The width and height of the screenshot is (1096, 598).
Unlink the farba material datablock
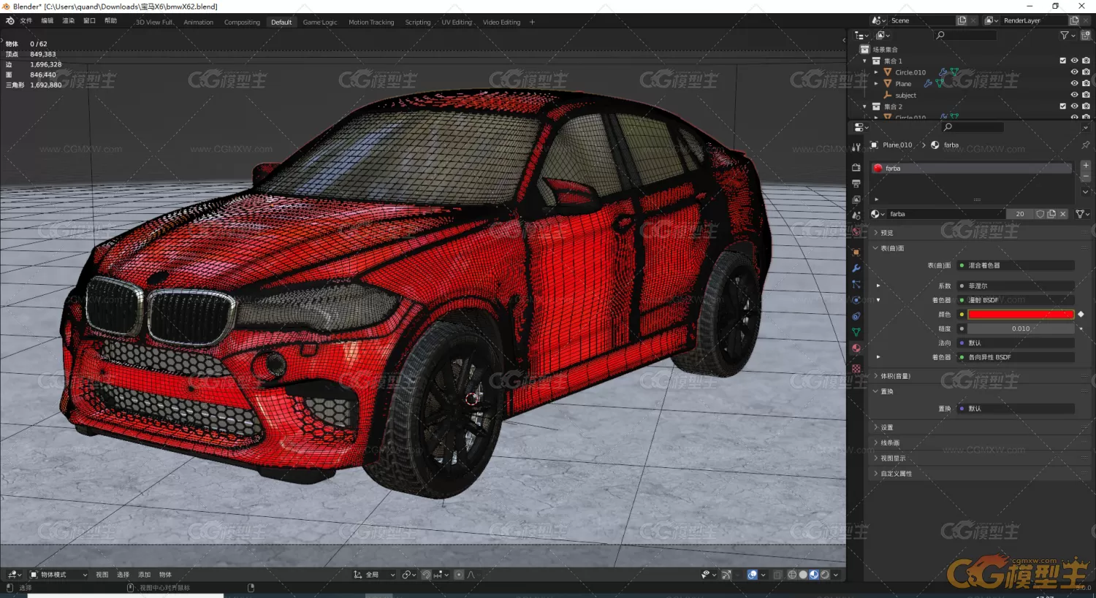[1063, 214]
